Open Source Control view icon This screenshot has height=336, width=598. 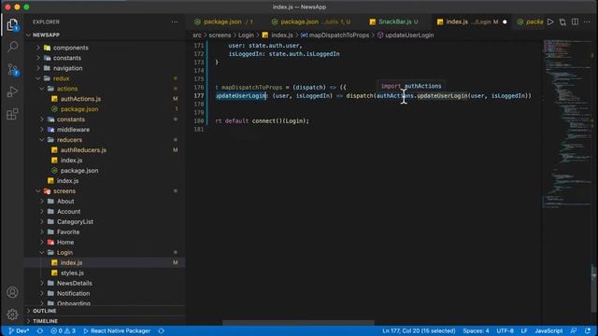[12, 69]
